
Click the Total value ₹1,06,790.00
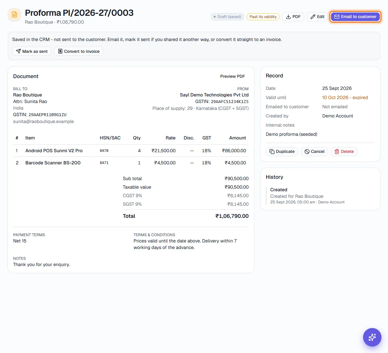click(232, 216)
